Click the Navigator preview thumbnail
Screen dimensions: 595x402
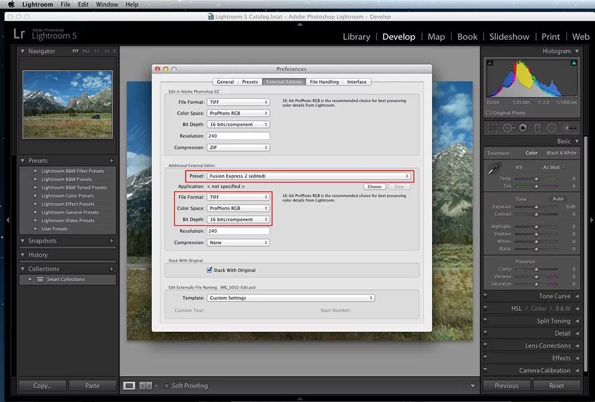67,105
